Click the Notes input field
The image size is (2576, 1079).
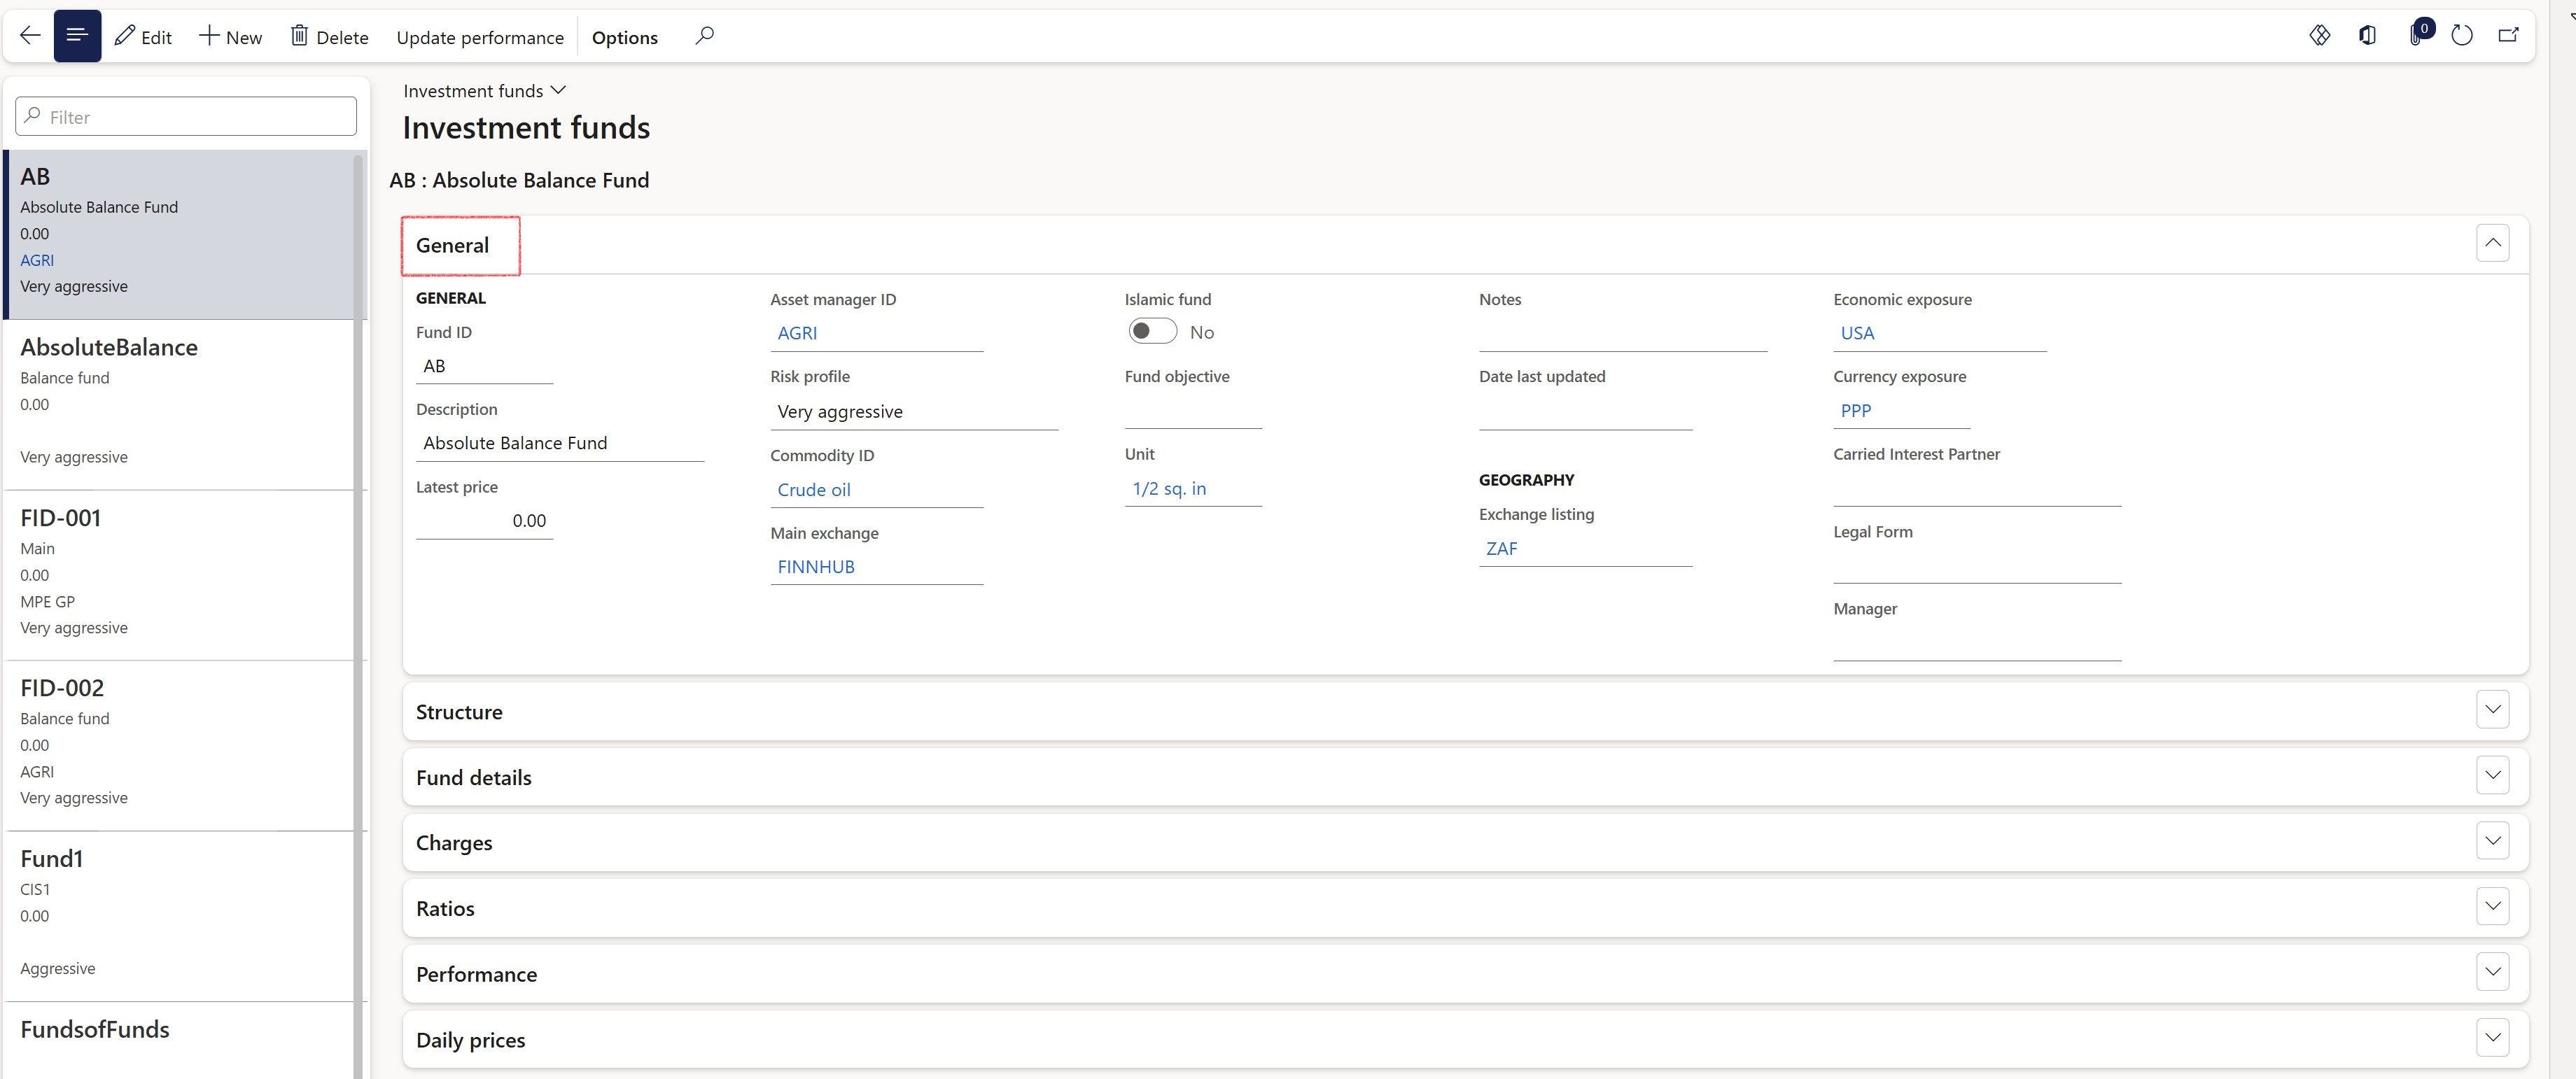point(1623,334)
